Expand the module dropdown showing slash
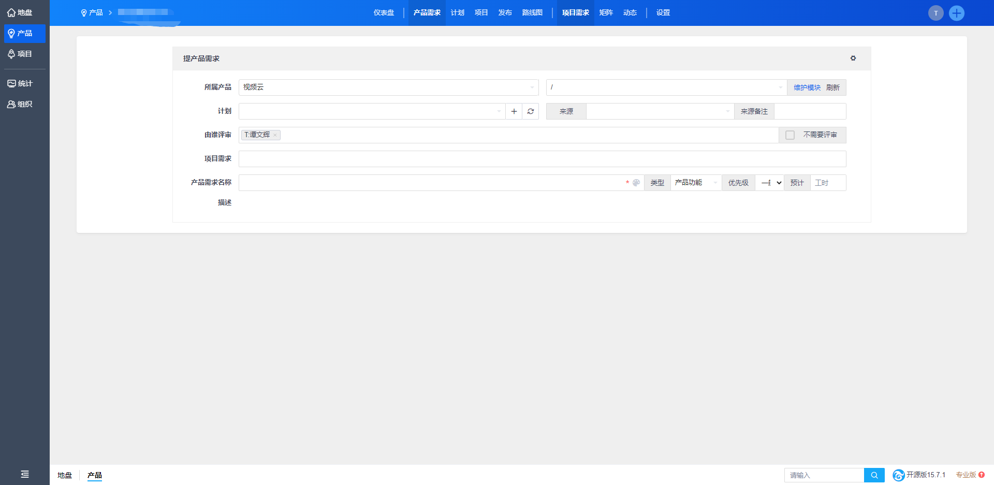 666,87
